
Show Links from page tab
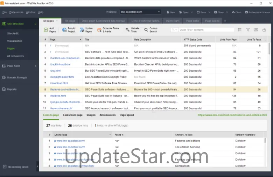[x=73, y=115]
